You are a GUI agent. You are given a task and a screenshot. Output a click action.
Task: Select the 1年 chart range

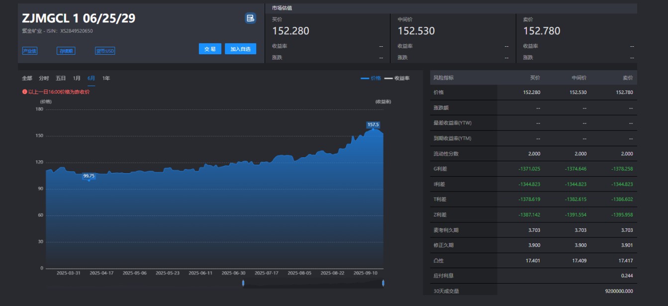point(106,78)
